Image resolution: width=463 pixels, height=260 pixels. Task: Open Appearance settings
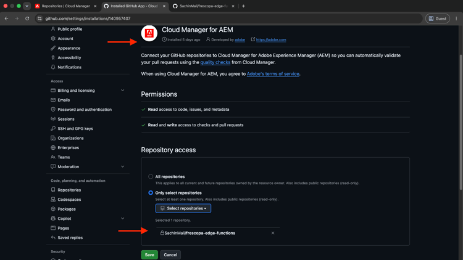pyautogui.click(x=69, y=48)
